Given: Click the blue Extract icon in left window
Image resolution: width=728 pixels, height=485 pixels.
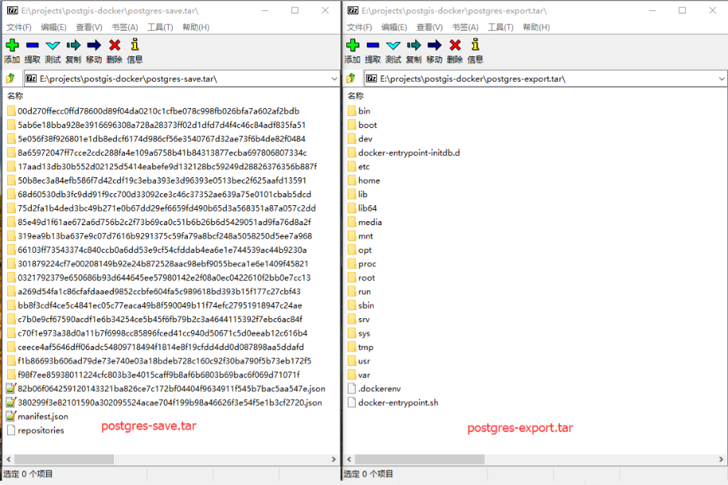Looking at the screenshot, I should pyautogui.click(x=33, y=46).
